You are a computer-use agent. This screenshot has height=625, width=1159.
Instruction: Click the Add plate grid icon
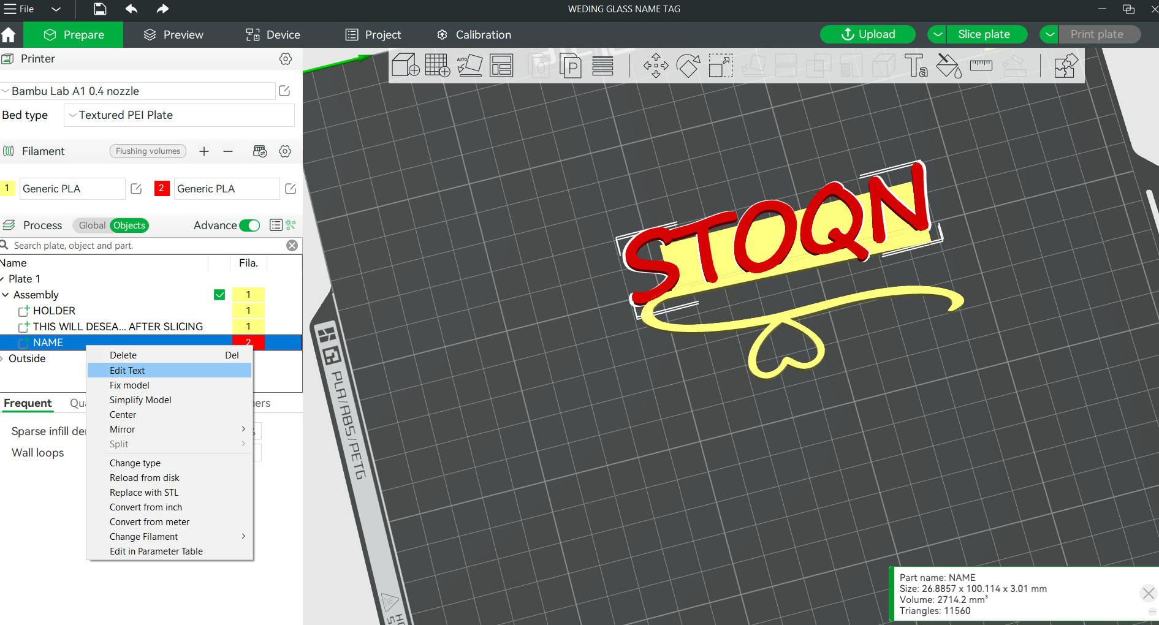(x=437, y=65)
